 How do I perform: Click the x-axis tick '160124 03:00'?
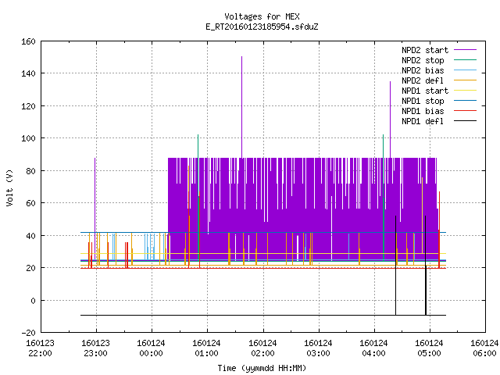(318, 348)
